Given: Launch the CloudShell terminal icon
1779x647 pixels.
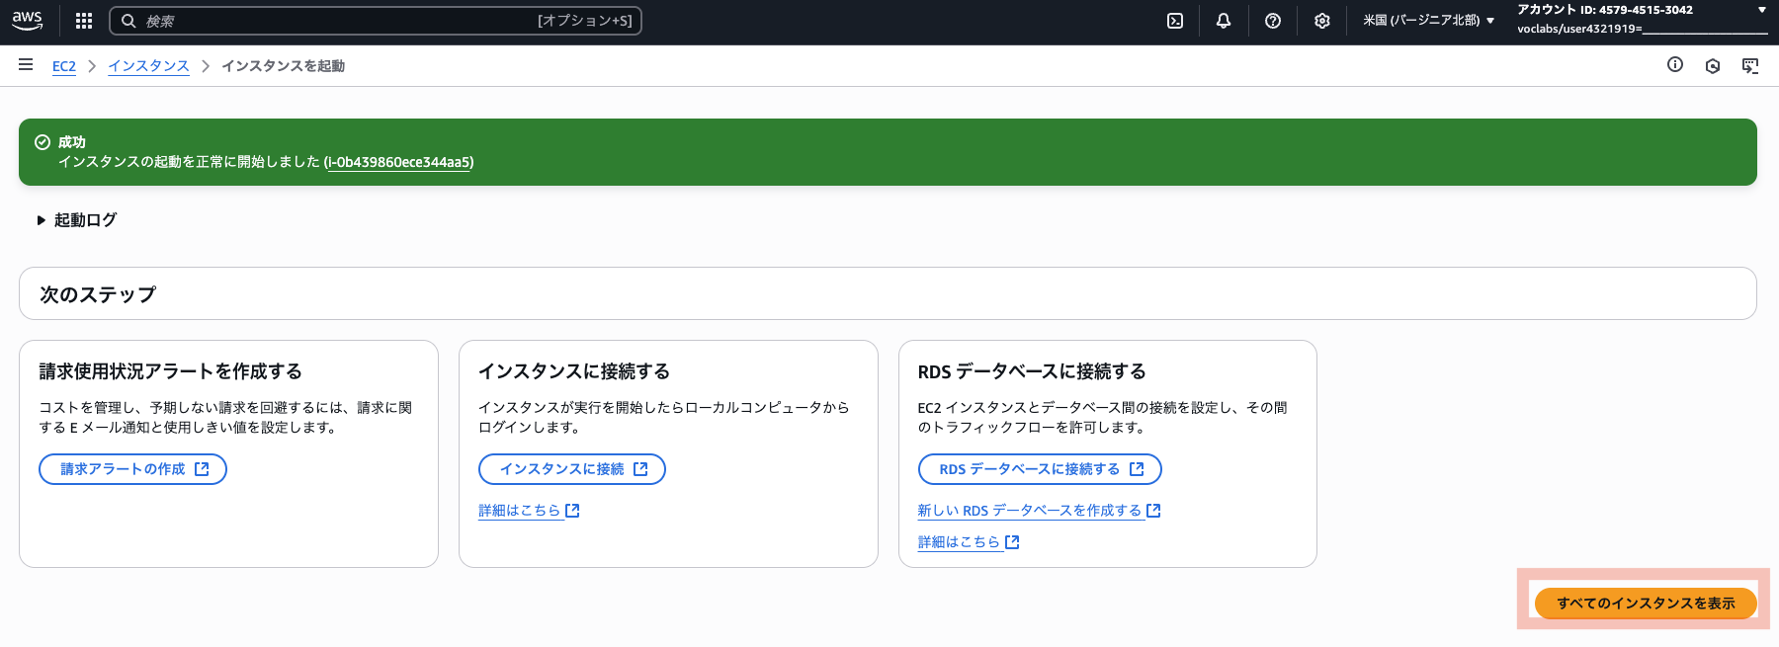Looking at the screenshot, I should tap(1175, 21).
